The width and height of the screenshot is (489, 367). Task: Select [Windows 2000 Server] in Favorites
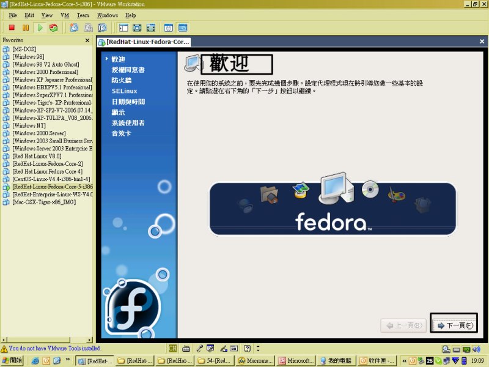pos(39,133)
